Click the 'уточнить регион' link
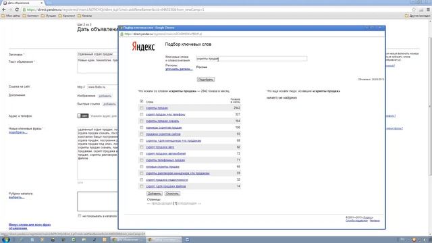This screenshot has width=432, height=243. point(179,69)
